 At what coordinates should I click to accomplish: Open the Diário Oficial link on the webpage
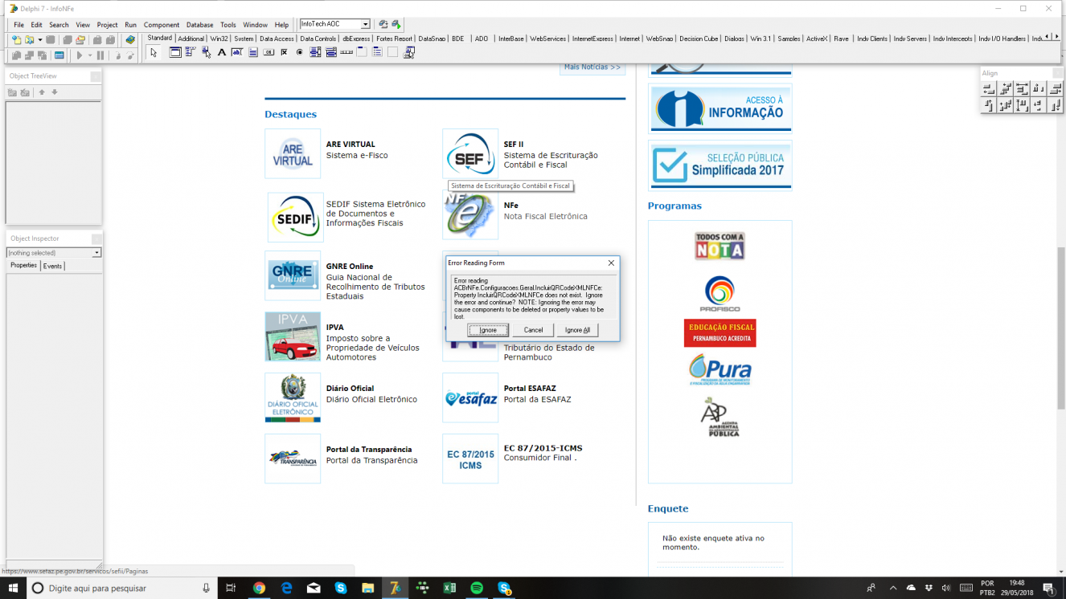coord(351,389)
